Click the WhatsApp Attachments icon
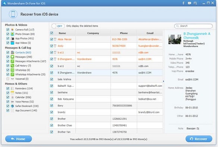 pos(12,74)
